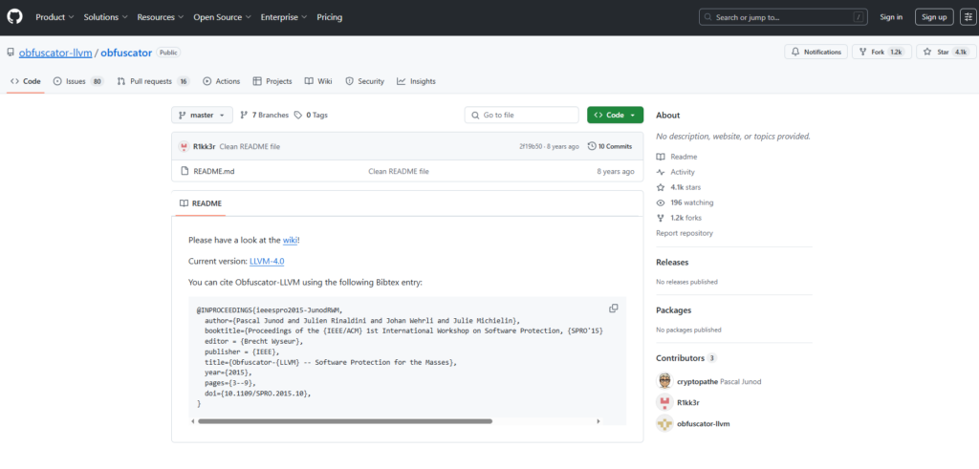Viewport: 979px width, 469px height.
Task: Click the README book icon in About
Action: point(661,157)
